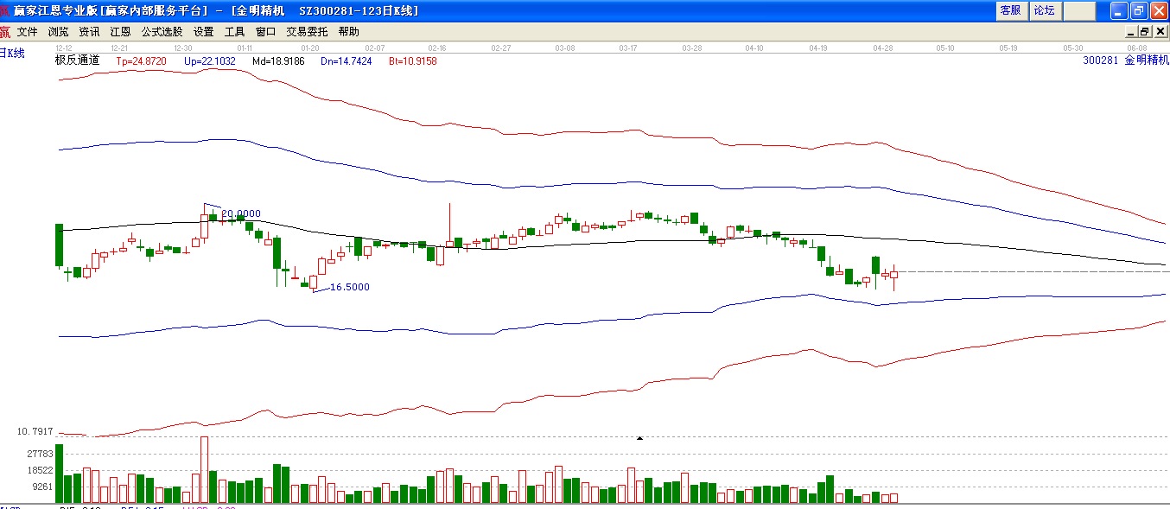
Task: Click the 01-11 date on time axis
Action: [x=245, y=48]
